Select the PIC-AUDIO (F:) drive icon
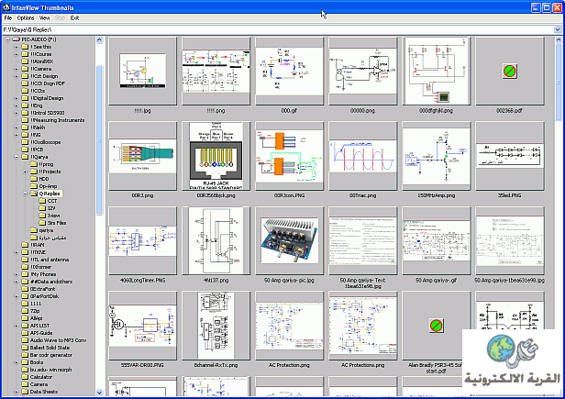Image resolution: width=565 pixels, height=399 pixels. point(17,39)
